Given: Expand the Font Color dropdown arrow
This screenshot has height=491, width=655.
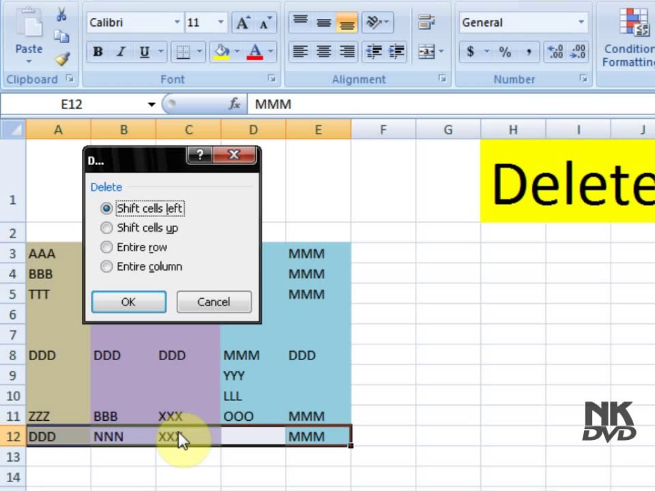Looking at the screenshot, I should [270, 52].
